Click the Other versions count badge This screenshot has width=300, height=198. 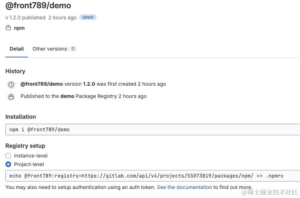point(73,49)
